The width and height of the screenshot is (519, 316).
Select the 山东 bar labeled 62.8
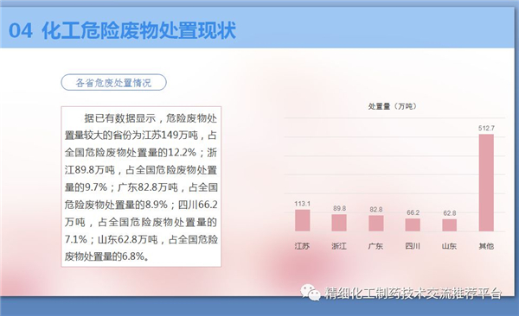450,225
